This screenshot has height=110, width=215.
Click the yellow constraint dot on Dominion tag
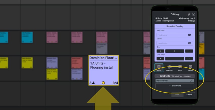click(x=103, y=83)
